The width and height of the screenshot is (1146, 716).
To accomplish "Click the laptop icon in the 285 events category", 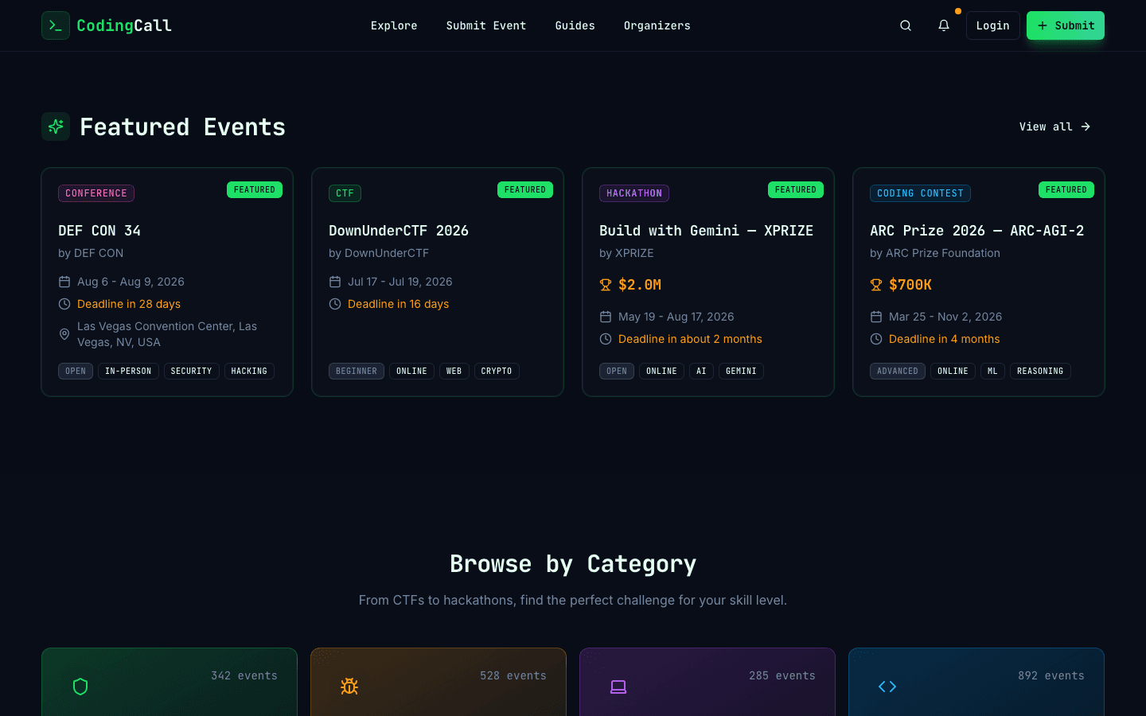I will coord(618,687).
